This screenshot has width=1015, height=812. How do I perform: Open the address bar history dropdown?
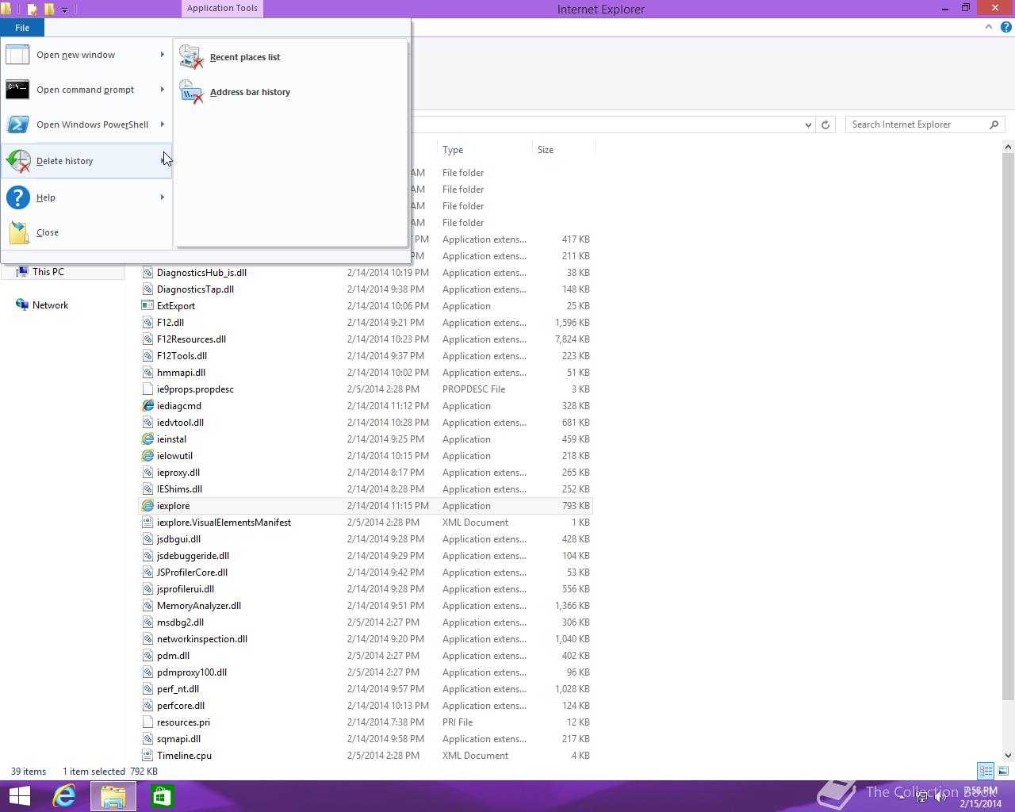point(808,124)
